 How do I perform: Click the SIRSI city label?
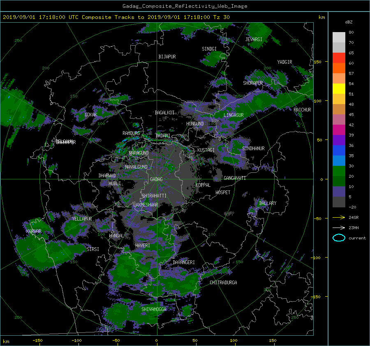pyautogui.click(x=93, y=249)
